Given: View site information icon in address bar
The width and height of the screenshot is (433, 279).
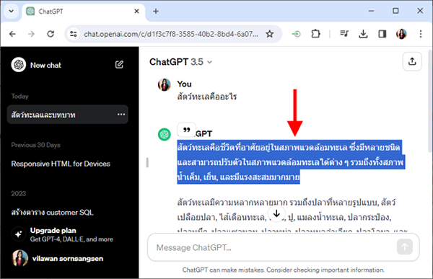Looking at the screenshot, I should [x=74, y=34].
